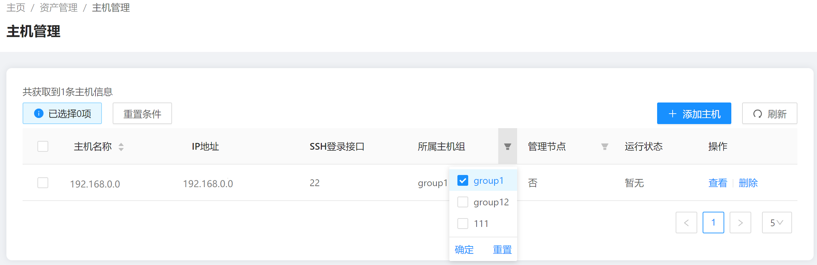Open the page size dropdown showing 5
The height and width of the screenshot is (265, 817).
click(777, 223)
